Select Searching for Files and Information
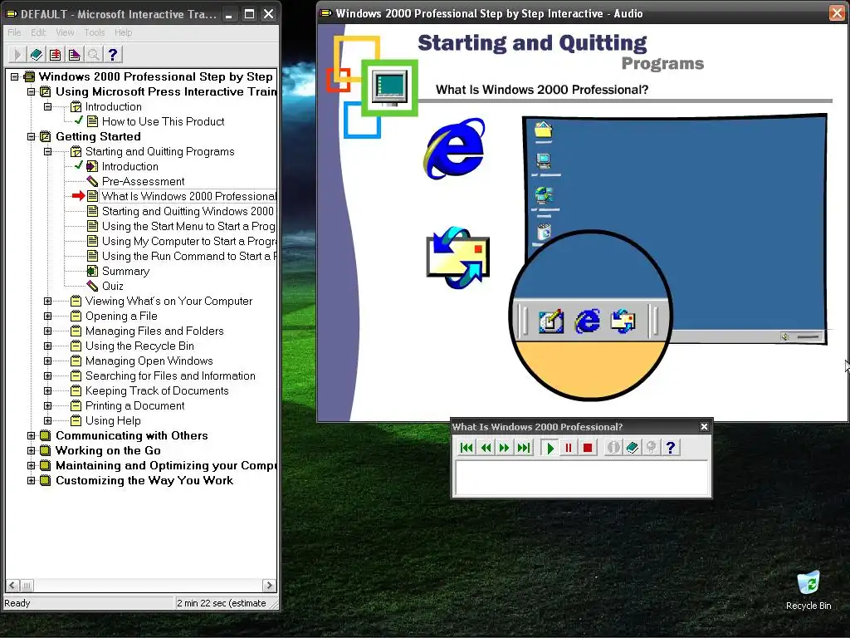Image resolution: width=850 pixels, height=638 pixels. tap(170, 375)
